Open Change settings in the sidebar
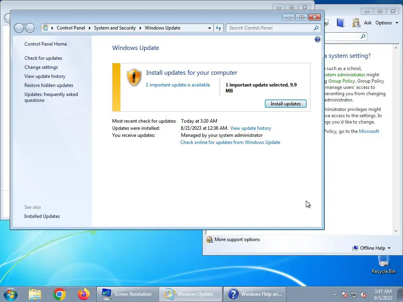Image resolution: width=403 pixels, height=302 pixels. point(41,67)
